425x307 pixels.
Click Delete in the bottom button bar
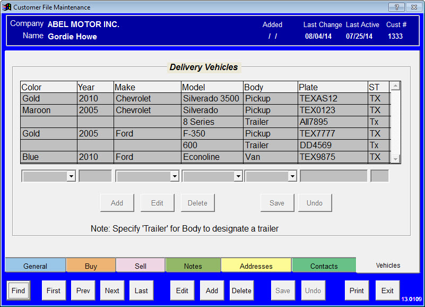[x=242, y=291]
